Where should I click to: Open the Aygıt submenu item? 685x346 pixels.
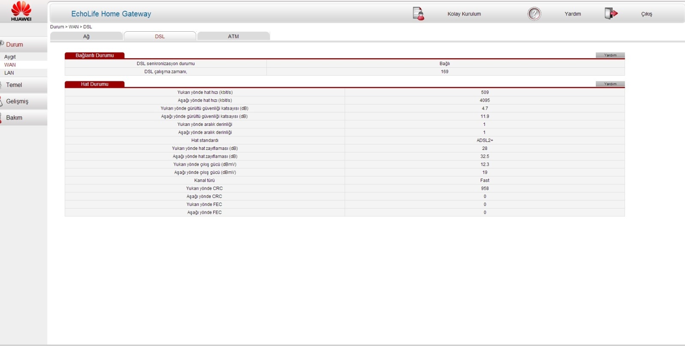pyautogui.click(x=10, y=57)
